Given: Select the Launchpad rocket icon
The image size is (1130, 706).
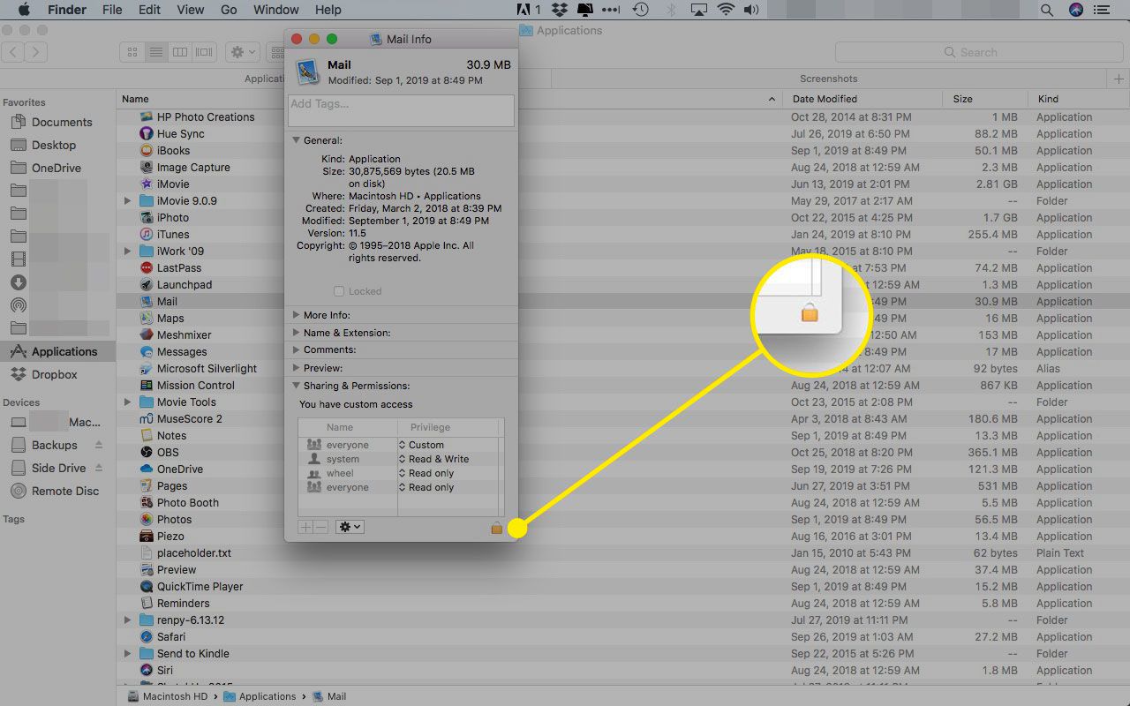Looking at the screenshot, I should [x=147, y=285].
